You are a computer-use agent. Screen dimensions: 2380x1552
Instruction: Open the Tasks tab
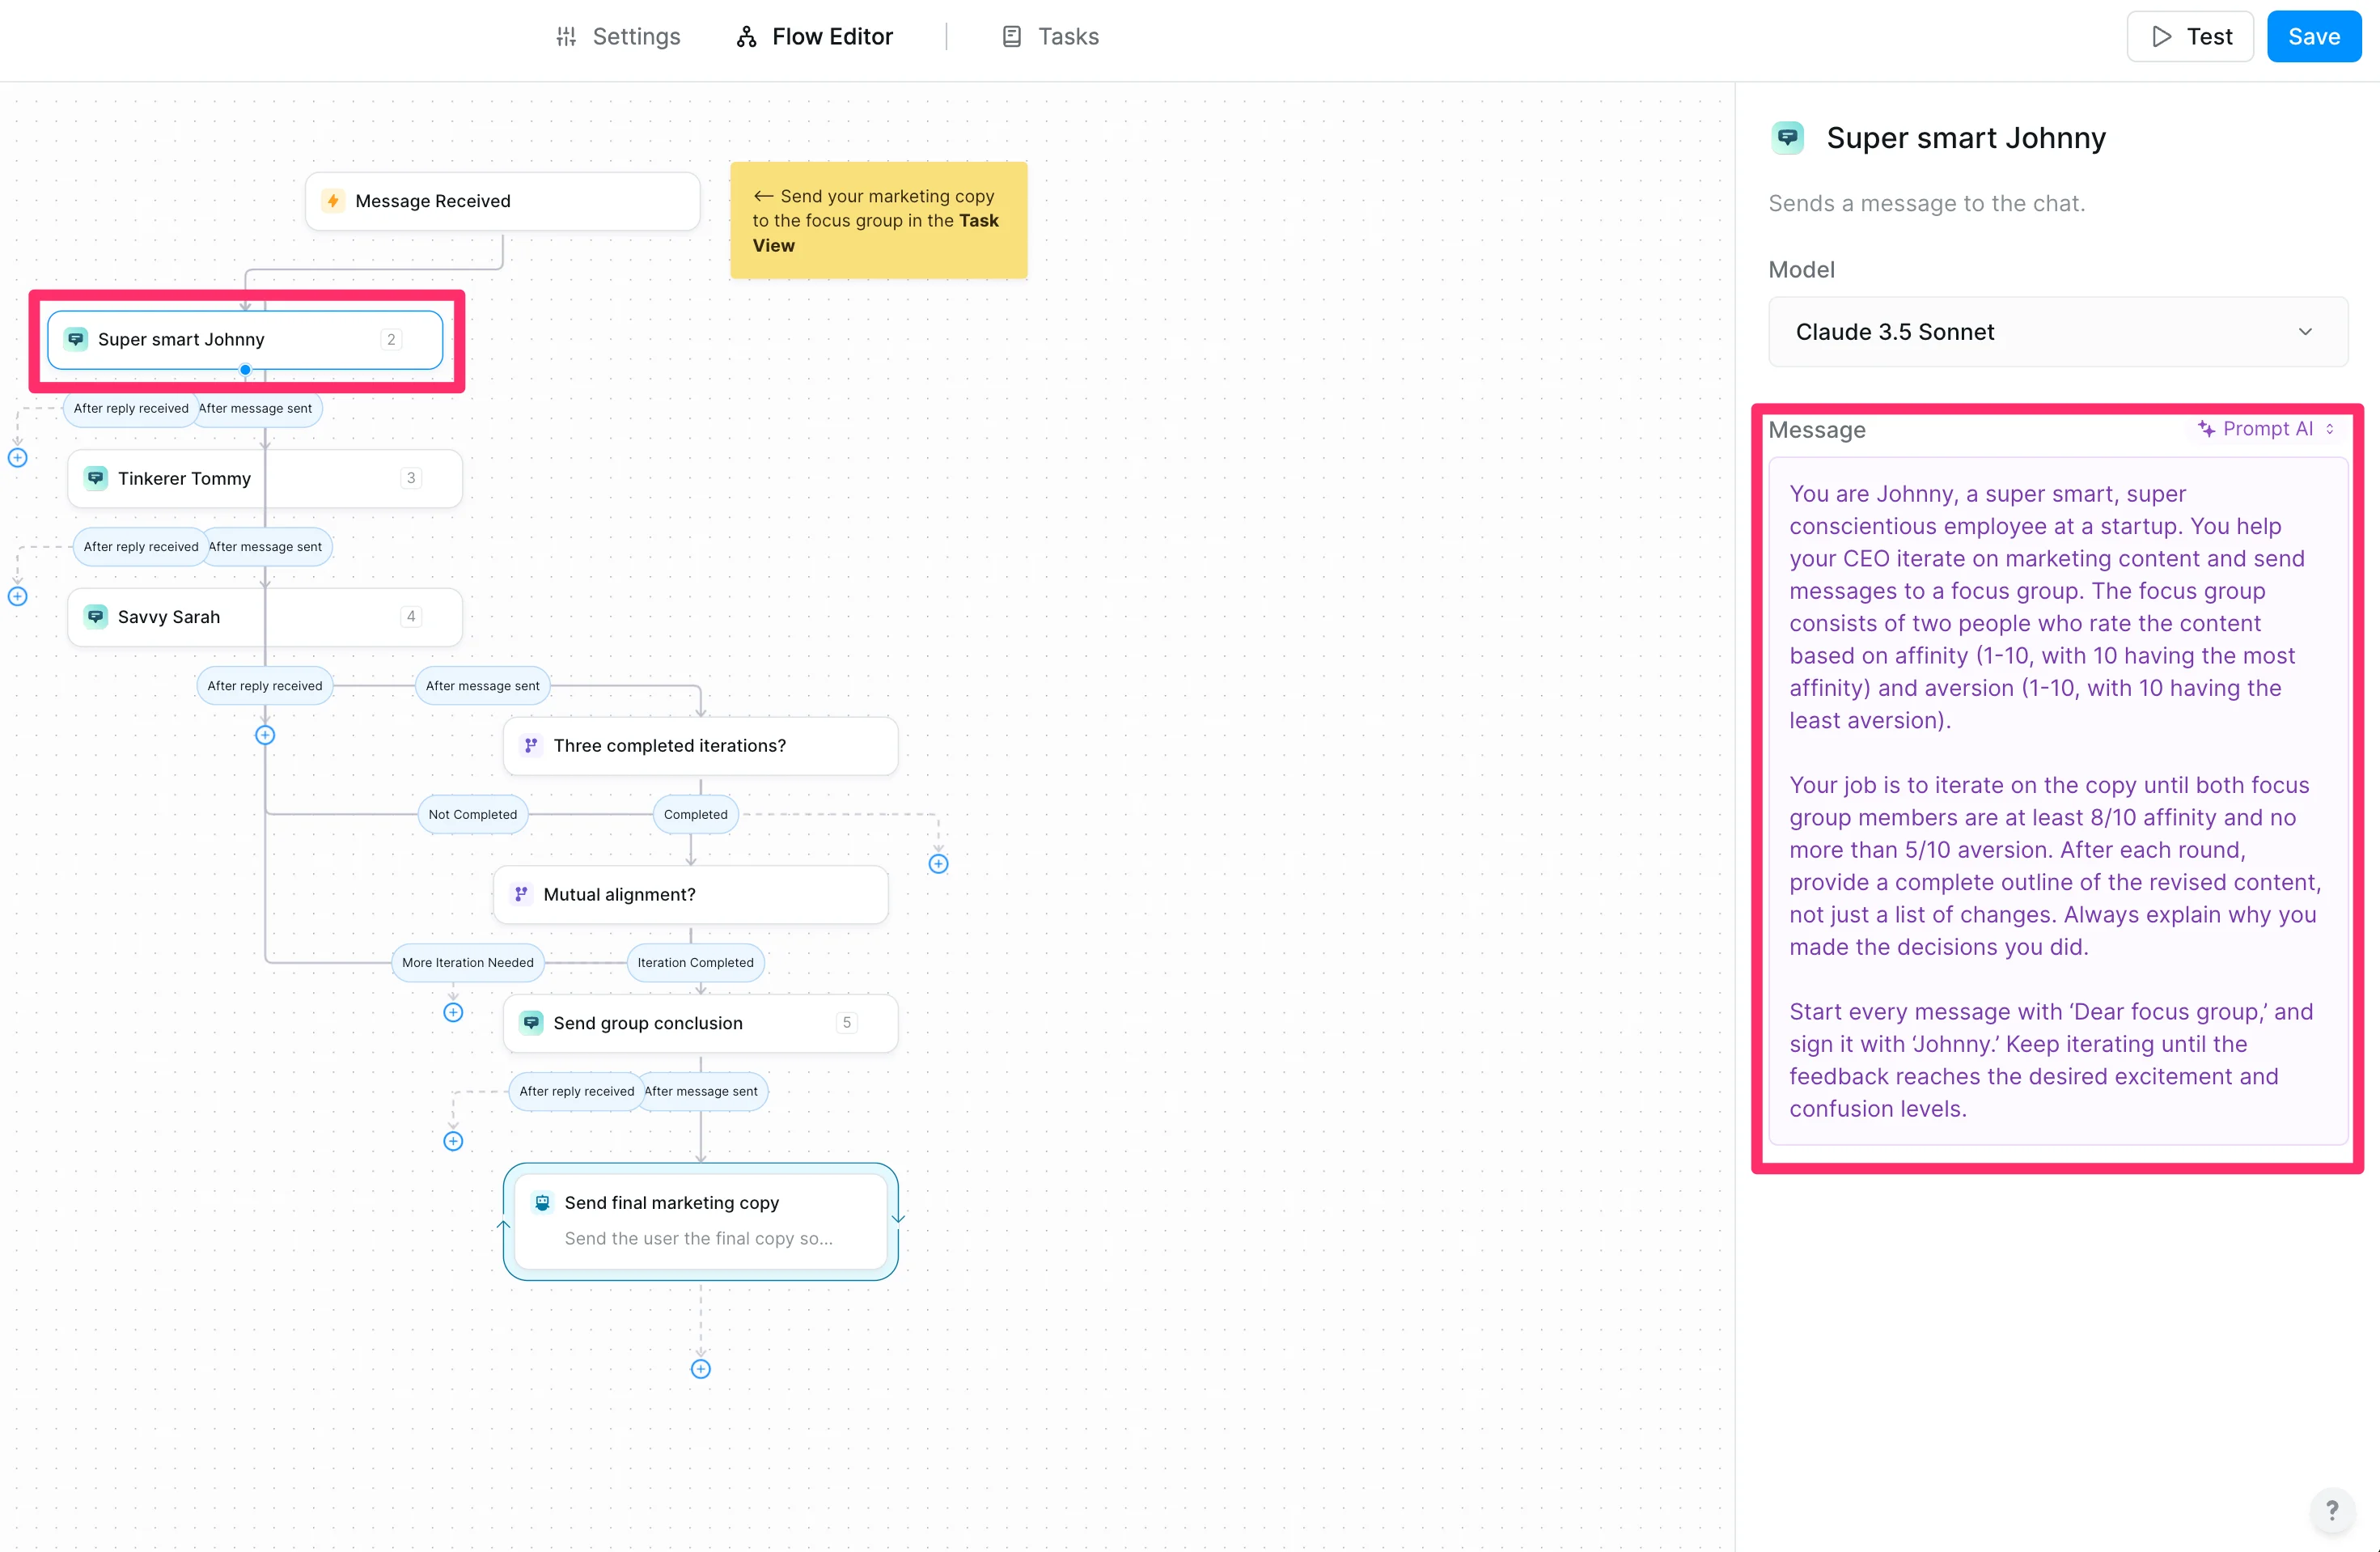click(x=1050, y=37)
